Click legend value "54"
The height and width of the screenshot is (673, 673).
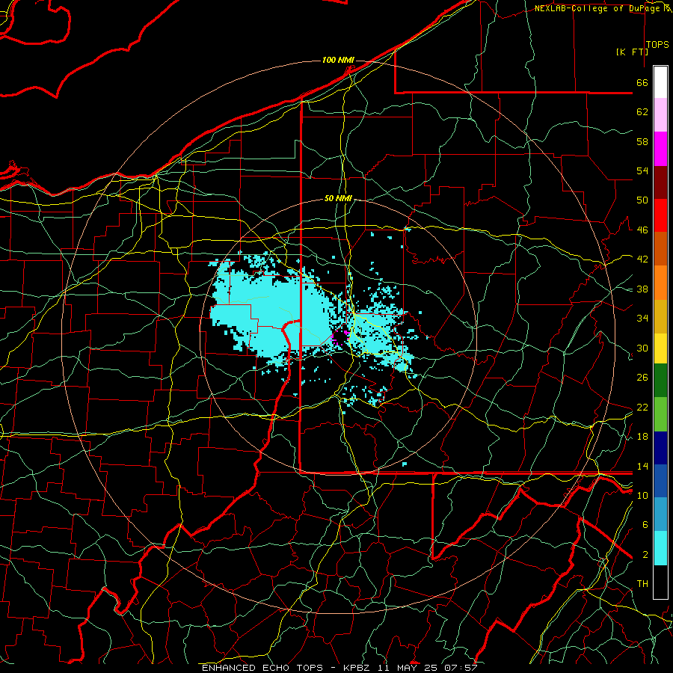coord(642,170)
